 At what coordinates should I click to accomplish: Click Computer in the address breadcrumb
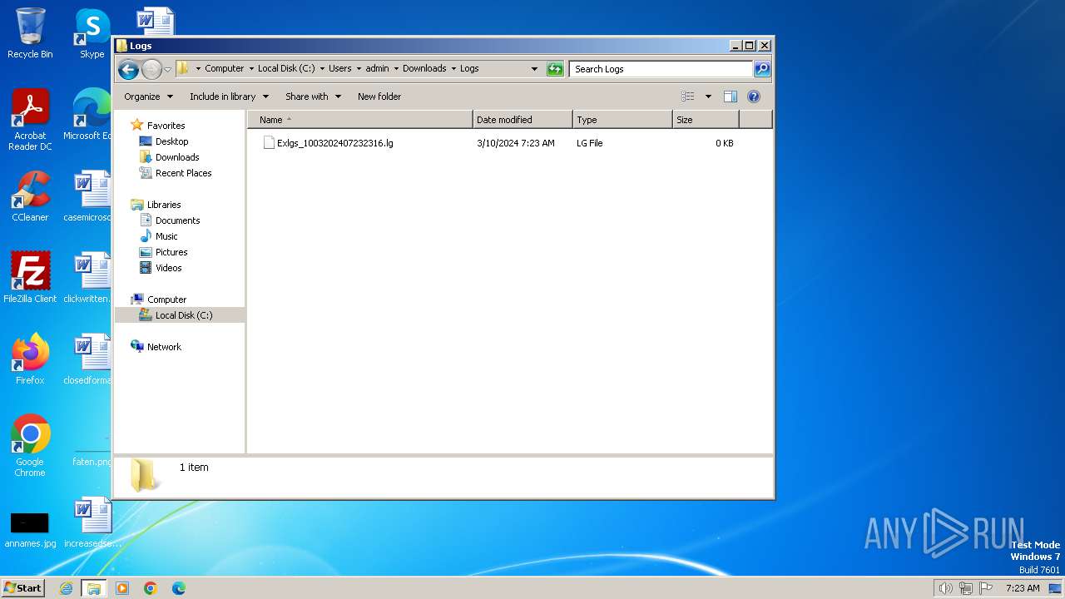(x=225, y=69)
